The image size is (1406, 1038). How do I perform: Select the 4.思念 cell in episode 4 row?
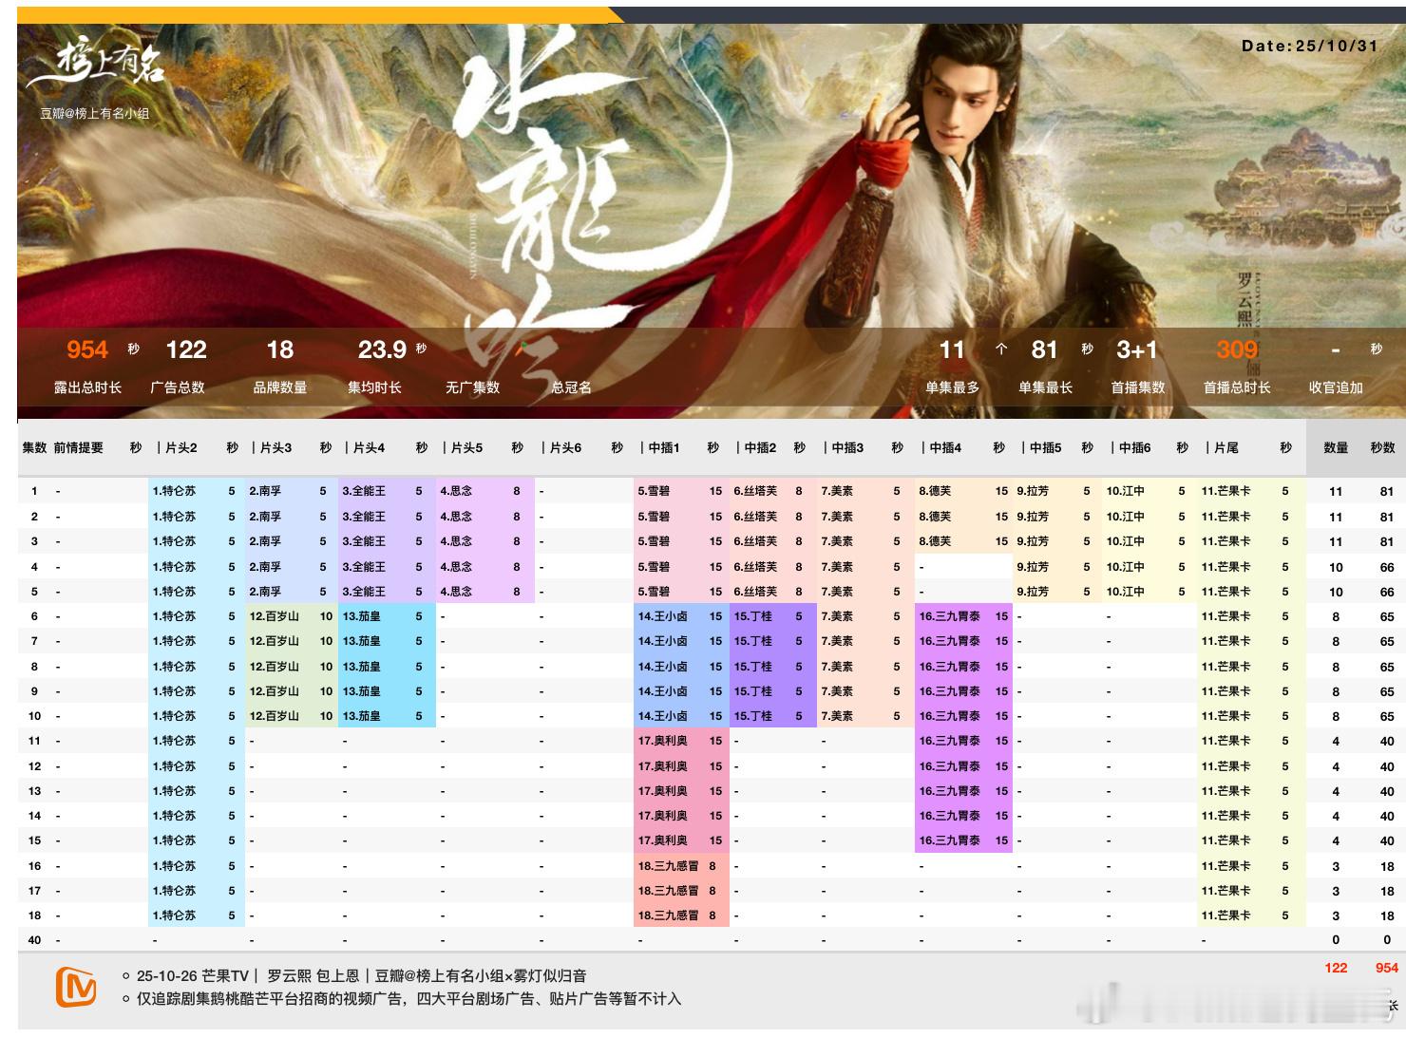pos(456,567)
